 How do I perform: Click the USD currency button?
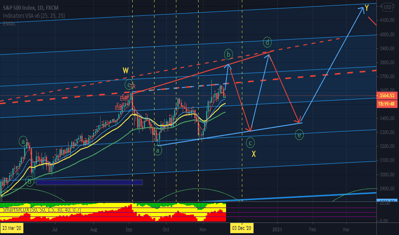tap(387, 7)
